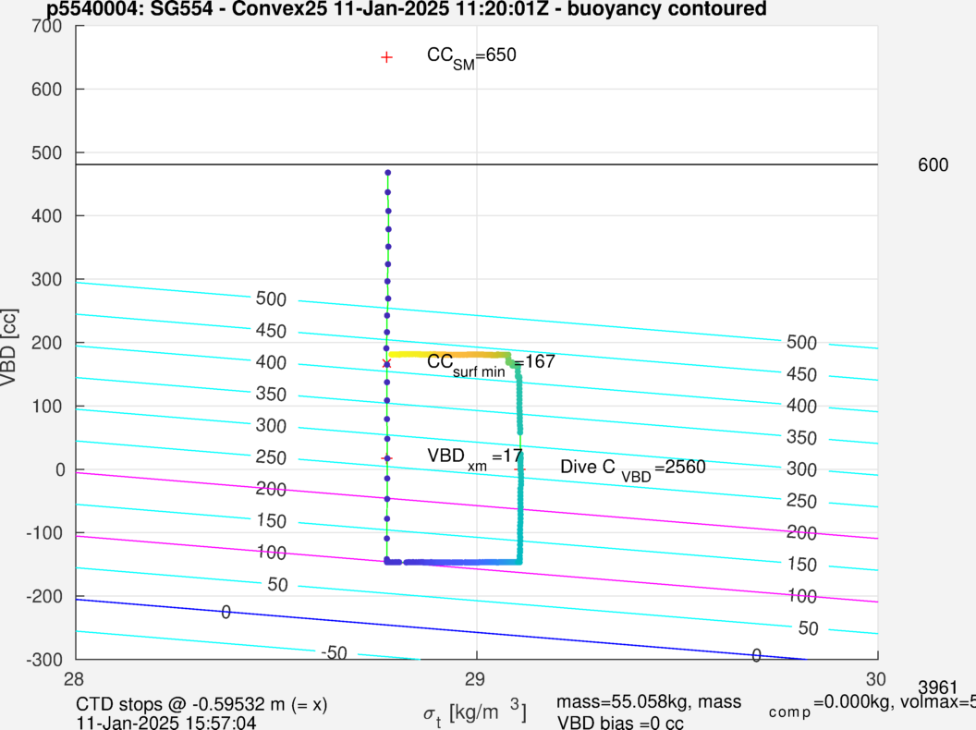
Task: Click y-axis tick label 400
Action: pos(47,216)
